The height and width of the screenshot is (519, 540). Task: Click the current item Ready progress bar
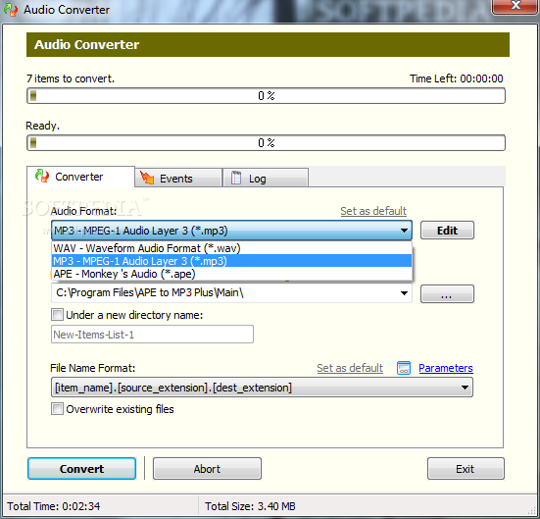tap(266, 143)
